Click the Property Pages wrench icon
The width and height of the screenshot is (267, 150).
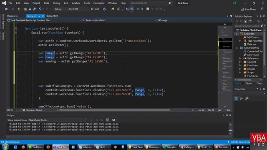pos(247,98)
